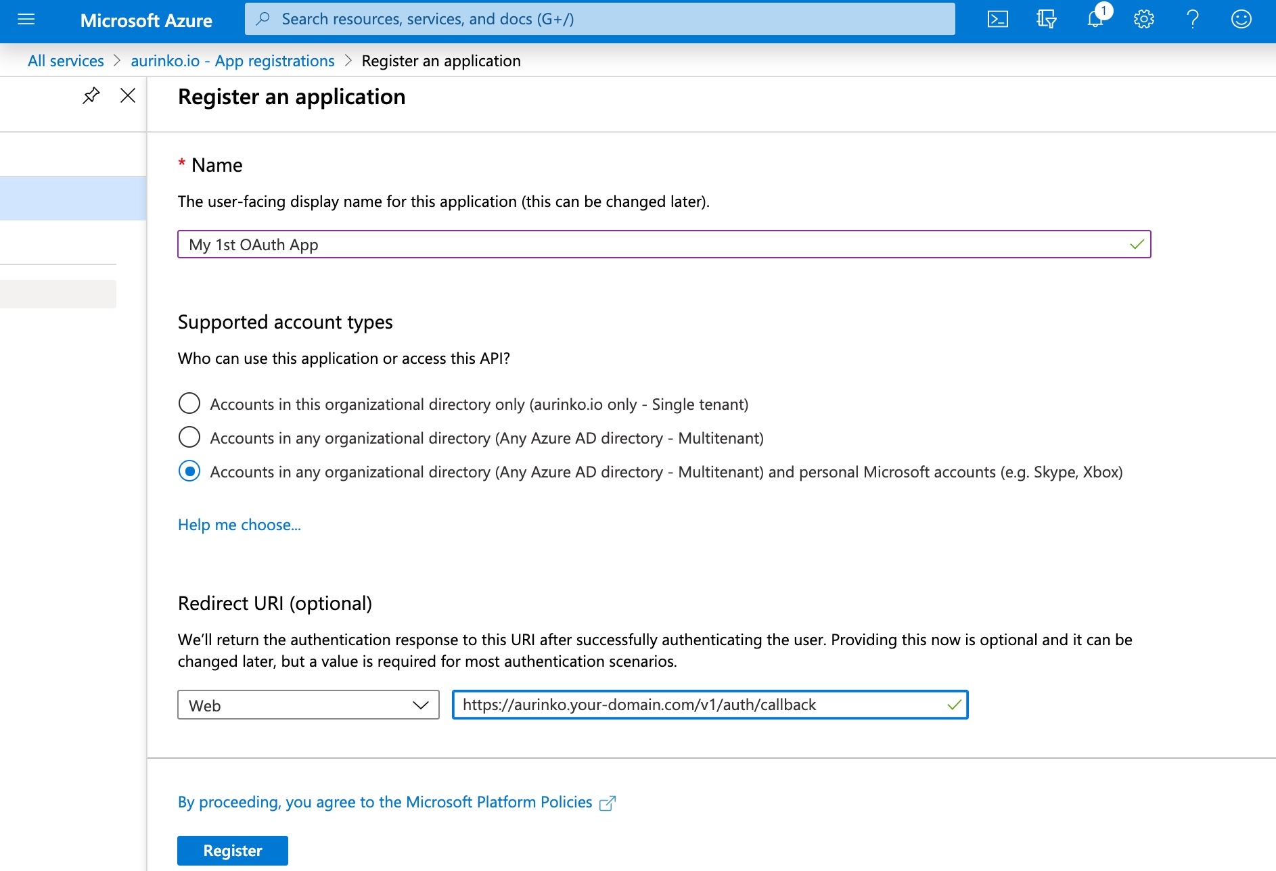This screenshot has height=871, width=1276.
Task: Go to All services breadcrumb
Action: (66, 61)
